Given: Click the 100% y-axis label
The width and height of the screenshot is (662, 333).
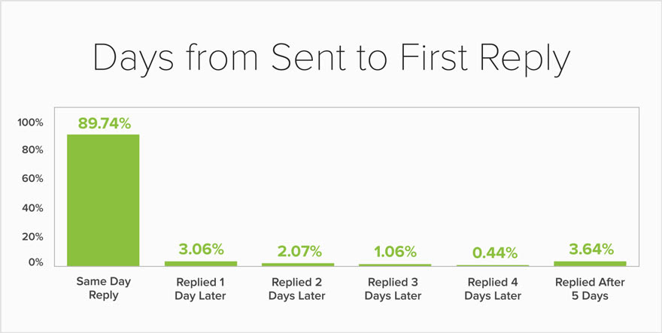Looking at the screenshot, I should tap(31, 123).
